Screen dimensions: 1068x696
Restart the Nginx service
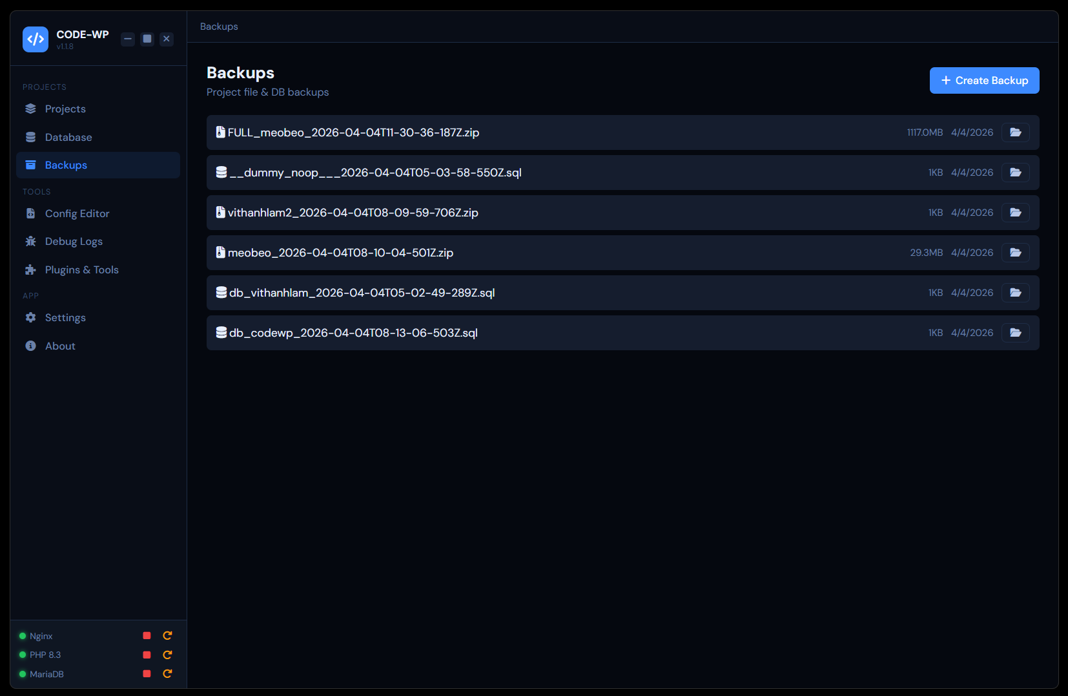pos(167,636)
